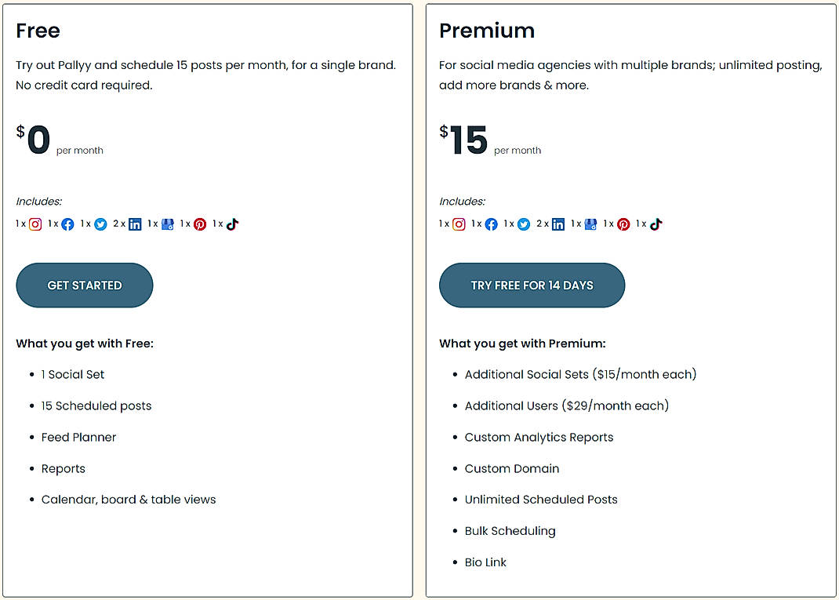Screen dimensions: 839x600
Task: Click the Instagram icon in the Premium plan
Action: (459, 224)
